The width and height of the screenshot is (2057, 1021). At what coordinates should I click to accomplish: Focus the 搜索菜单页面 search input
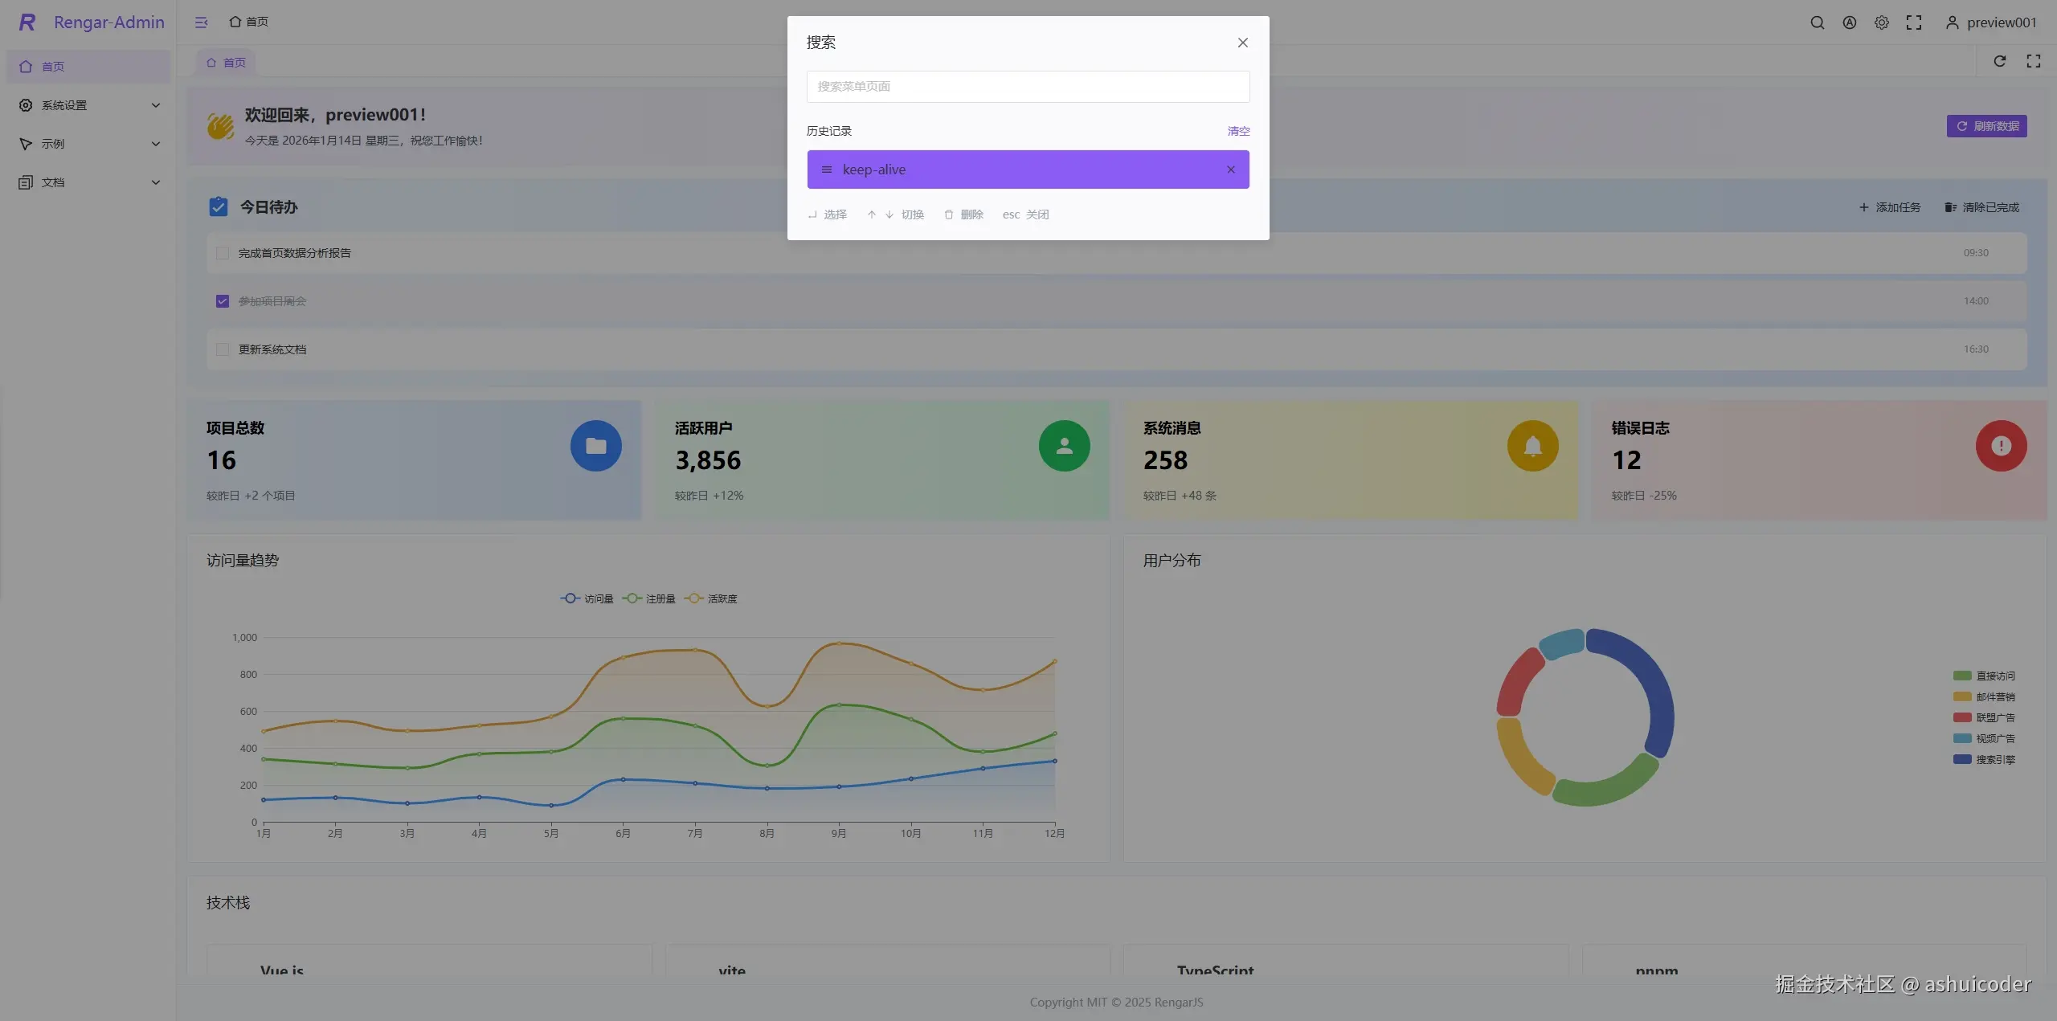coord(1028,87)
